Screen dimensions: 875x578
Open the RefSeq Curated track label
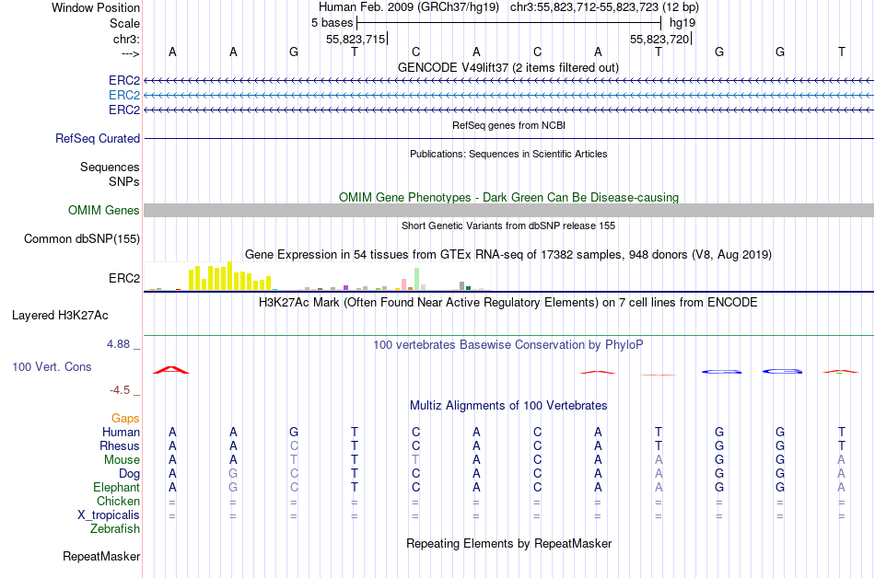pos(98,138)
